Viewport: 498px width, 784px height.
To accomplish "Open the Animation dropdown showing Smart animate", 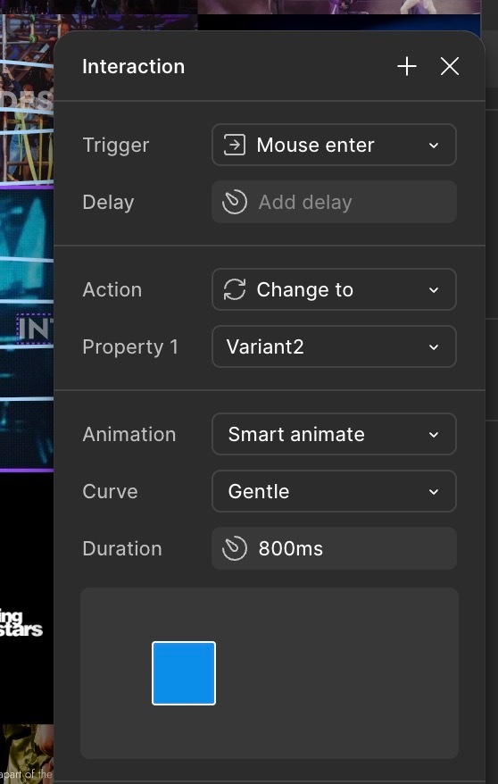I will [x=334, y=434].
